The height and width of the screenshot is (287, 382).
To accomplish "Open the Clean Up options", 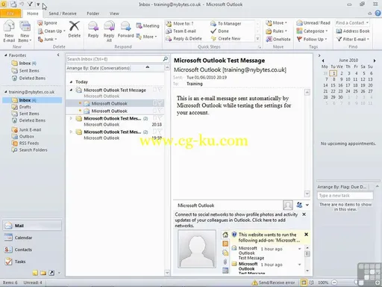I will tap(51, 31).
